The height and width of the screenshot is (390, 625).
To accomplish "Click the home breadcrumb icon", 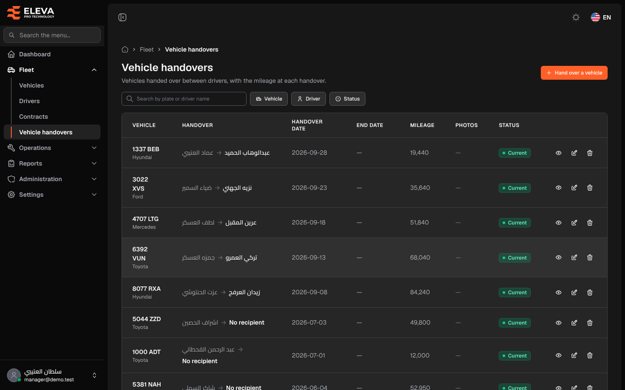I will (x=125, y=49).
